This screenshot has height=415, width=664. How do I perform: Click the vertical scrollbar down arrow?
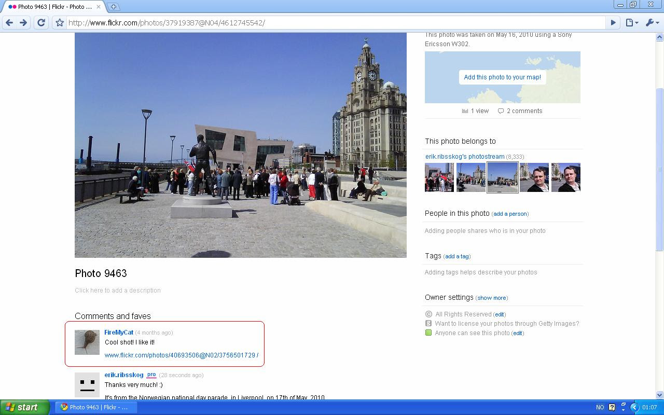(660, 395)
